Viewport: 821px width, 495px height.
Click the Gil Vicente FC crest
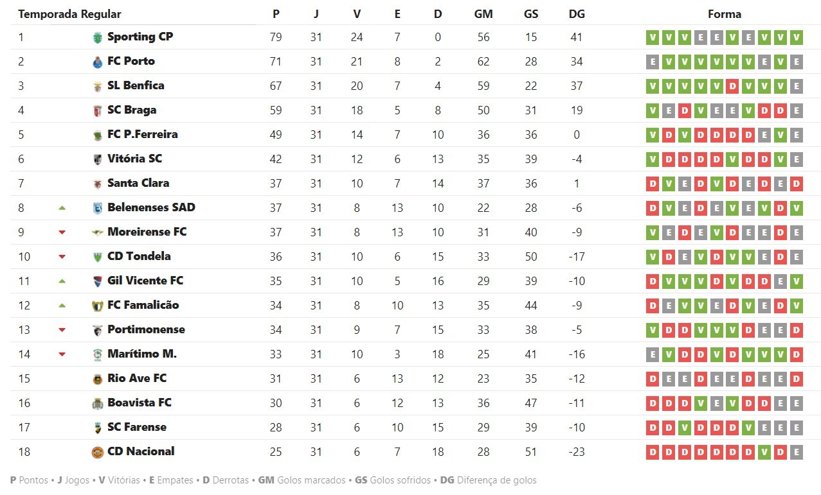point(98,281)
